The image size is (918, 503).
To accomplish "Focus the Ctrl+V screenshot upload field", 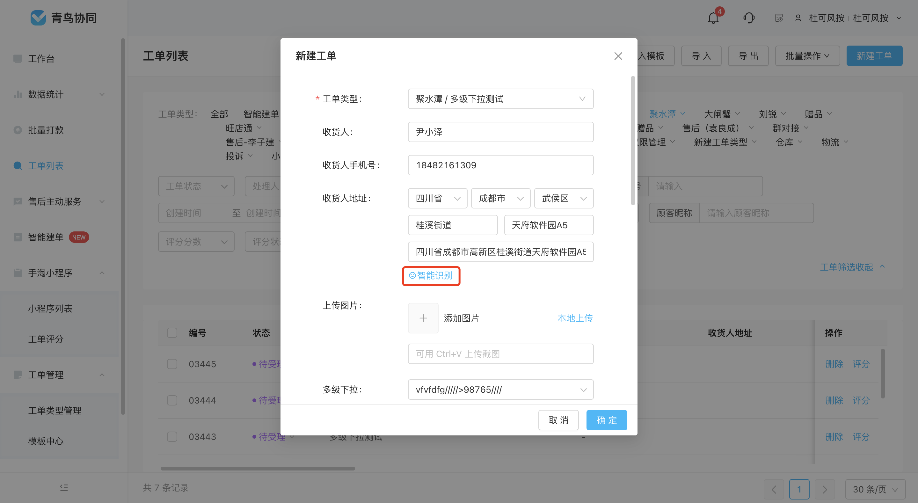I will coord(500,354).
